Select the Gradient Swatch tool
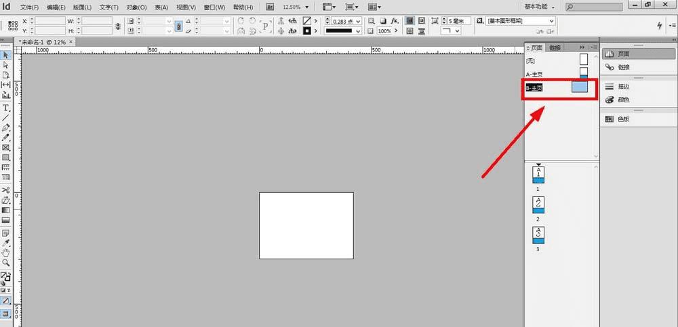 tap(6, 211)
